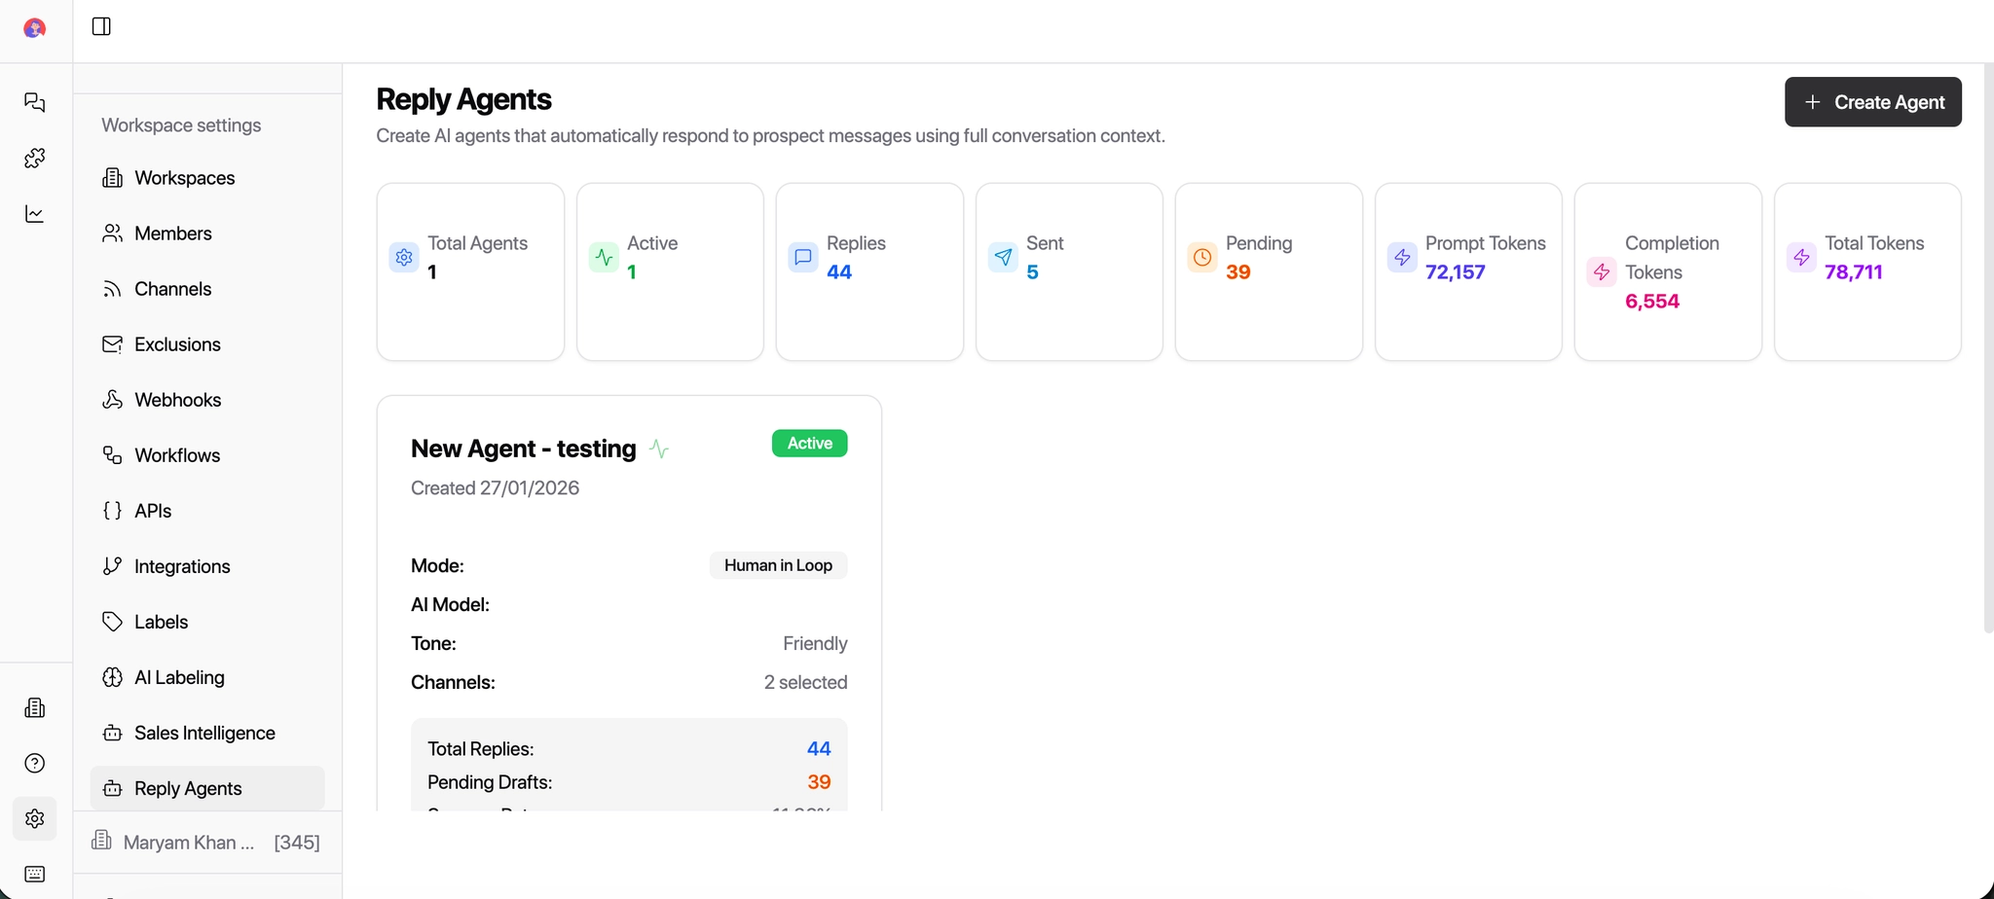Click the help question mark icon

(x=35, y=763)
